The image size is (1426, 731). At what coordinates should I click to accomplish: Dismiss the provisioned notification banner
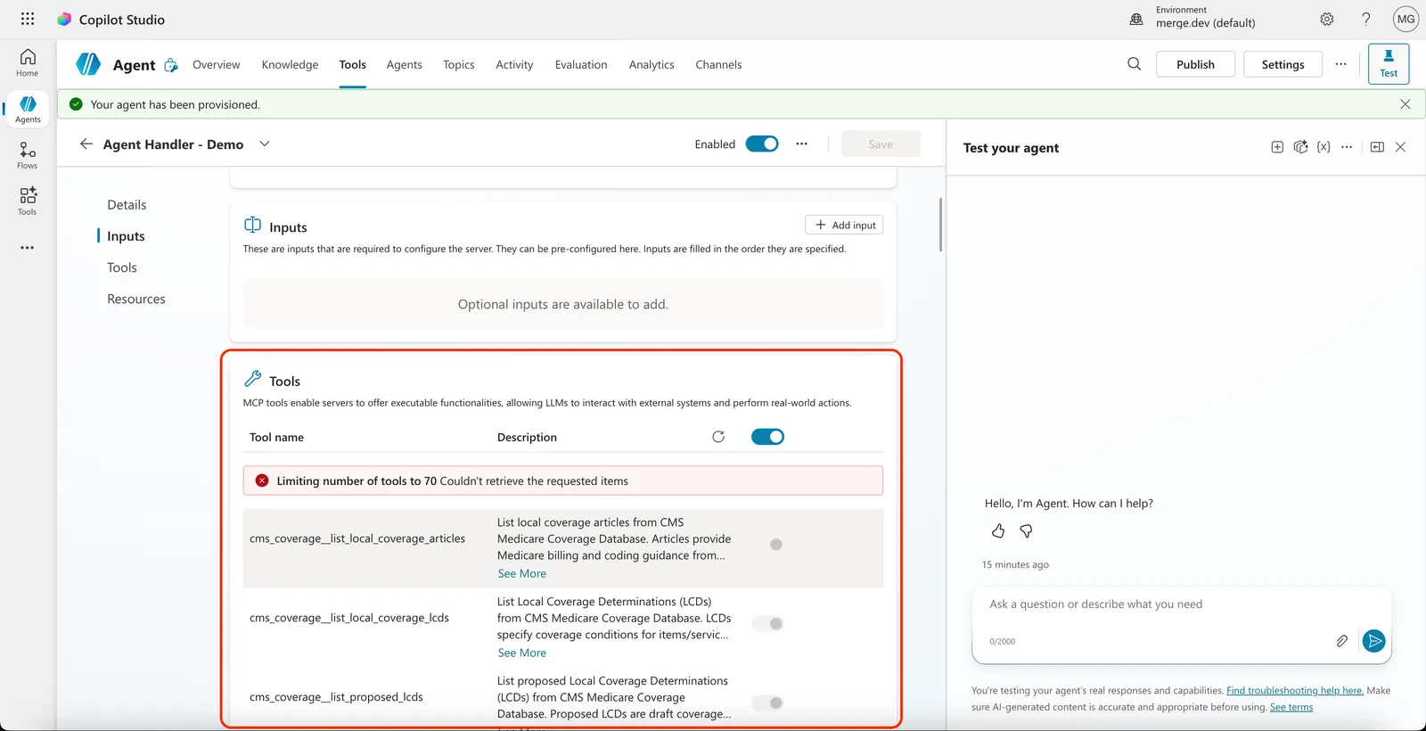[x=1406, y=104]
